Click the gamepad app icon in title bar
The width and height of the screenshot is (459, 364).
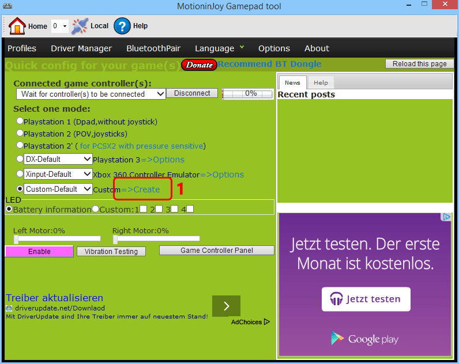tap(7, 6)
